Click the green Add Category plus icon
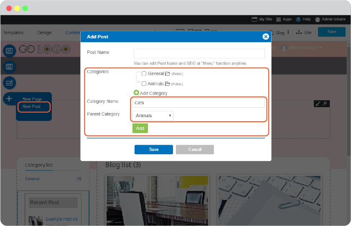The width and height of the screenshot is (351, 226). pyautogui.click(x=136, y=93)
